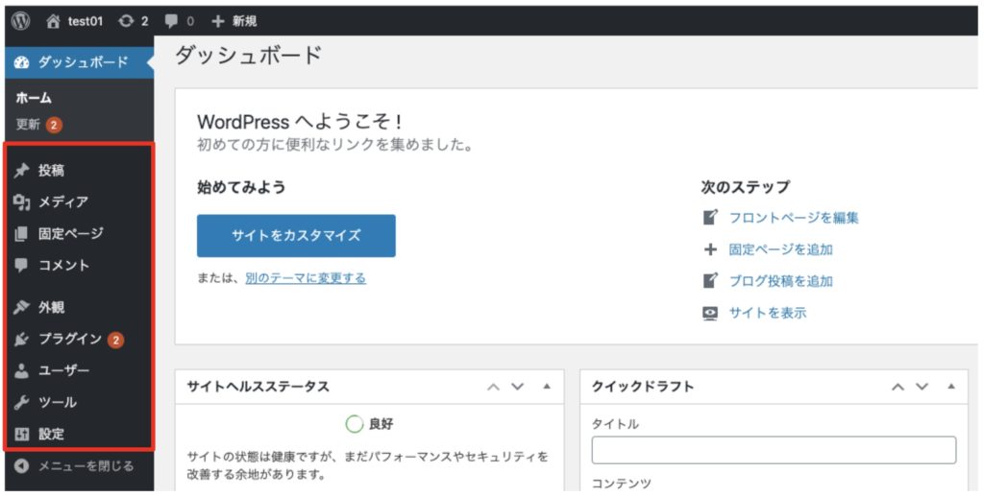The height and width of the screenshot is (496, 984).
Task: Click the updates icon in admin bar
Action: (x=126, y=20)
